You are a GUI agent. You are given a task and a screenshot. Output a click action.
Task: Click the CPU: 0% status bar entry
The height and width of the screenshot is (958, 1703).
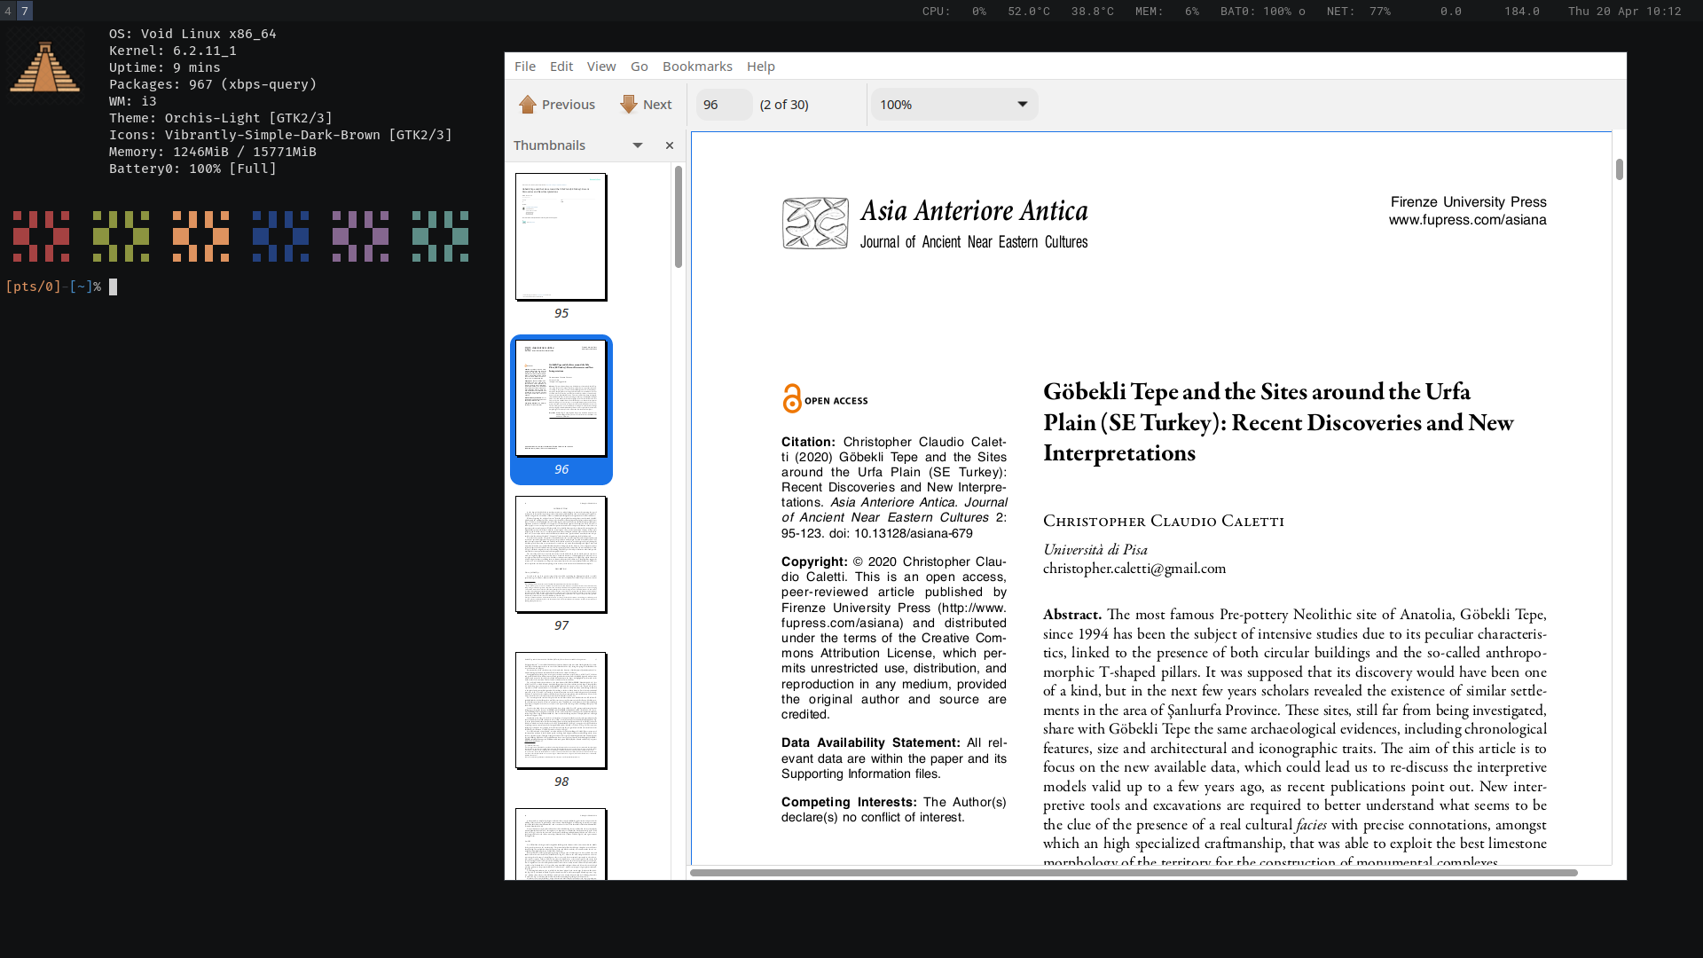[x=954, y=12]
